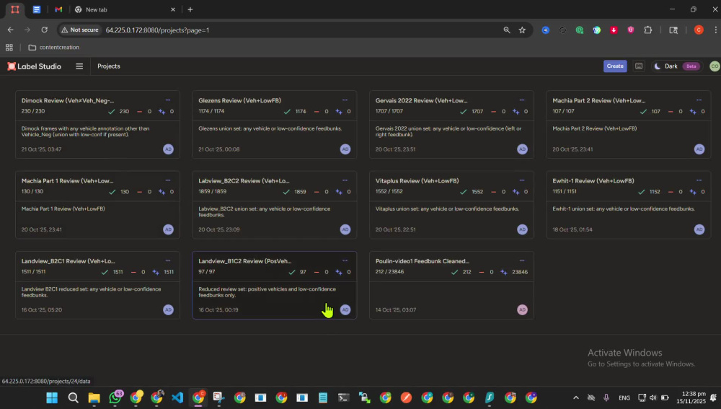
Task: Expand the three-dot menu on Ewhit-1 Review
Action: click(699, 180)
